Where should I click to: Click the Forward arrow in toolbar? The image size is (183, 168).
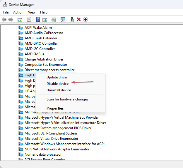11,19
